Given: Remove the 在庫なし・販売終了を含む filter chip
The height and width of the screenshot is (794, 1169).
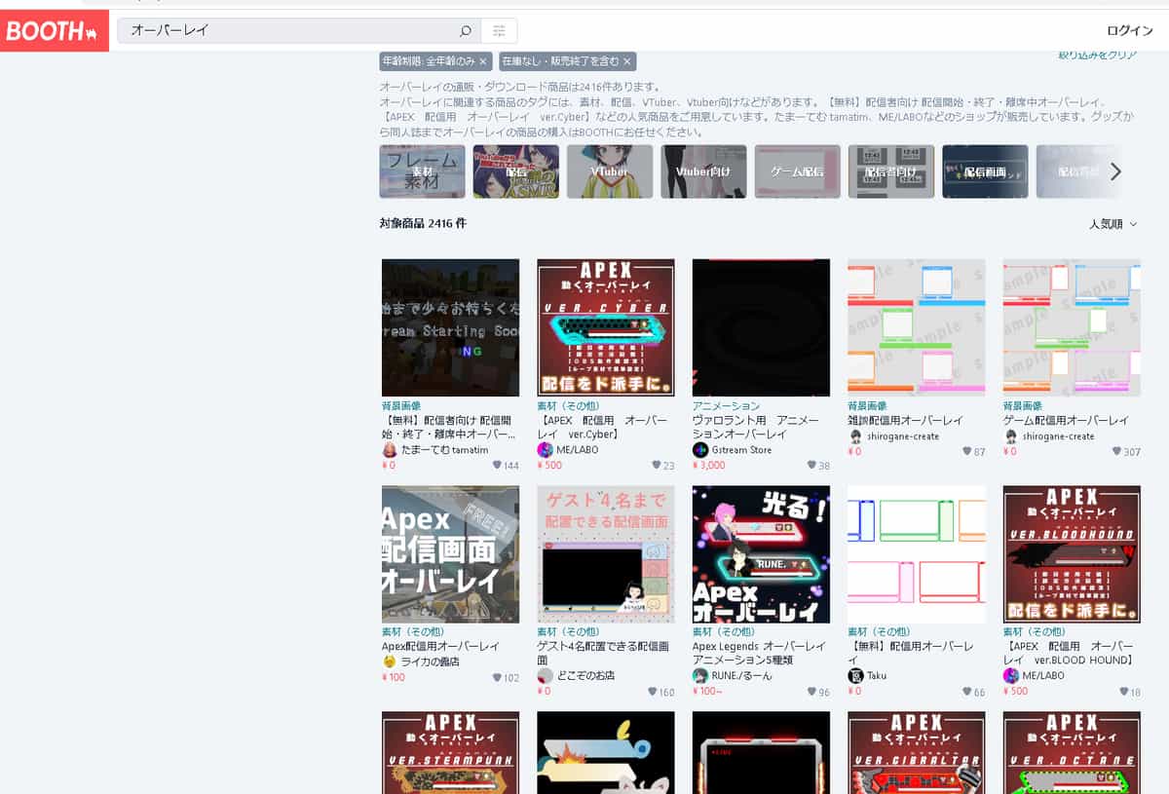Looking at the screenshot, I should (x=627, y=61).
